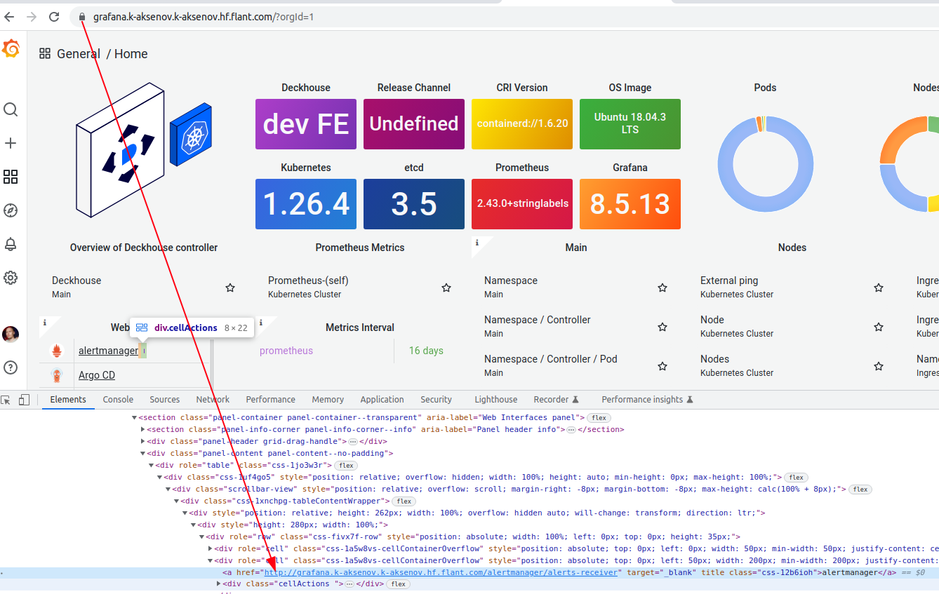Image resolution: width=939 pixels, height=594 pixels.
Task: Open the Dashboards panel icon in sidebar
Action: point(11,177)
